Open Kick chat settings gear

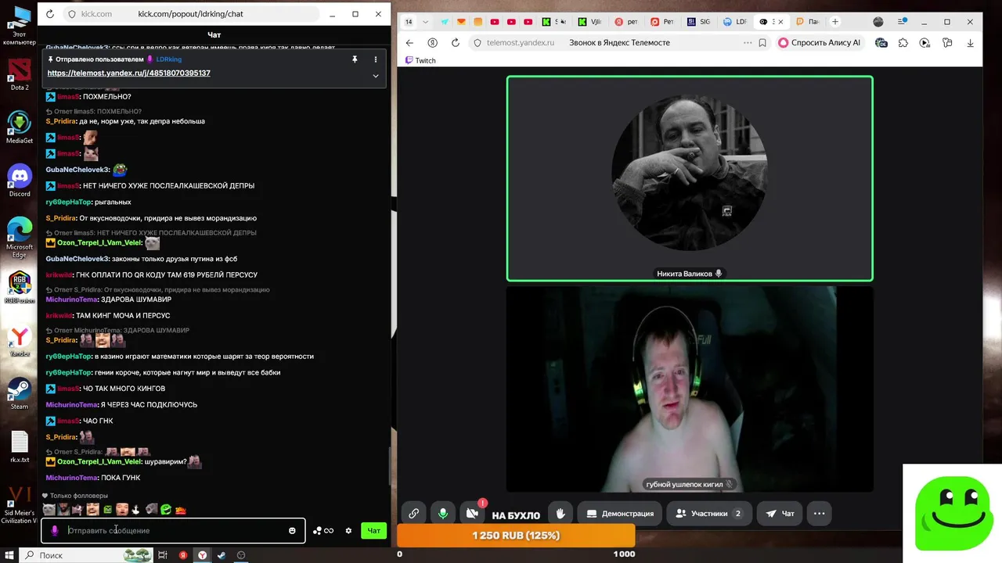[x=348, y=530]
